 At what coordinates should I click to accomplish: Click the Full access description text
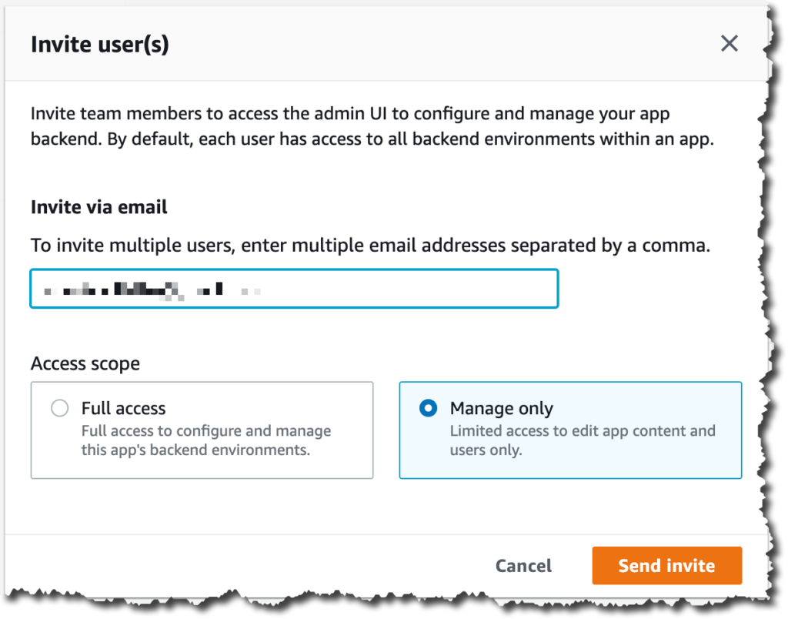(206, 440)
